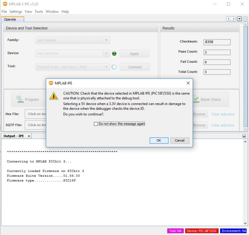Open the File menu
249x235 pixels.
coord(4,12)
